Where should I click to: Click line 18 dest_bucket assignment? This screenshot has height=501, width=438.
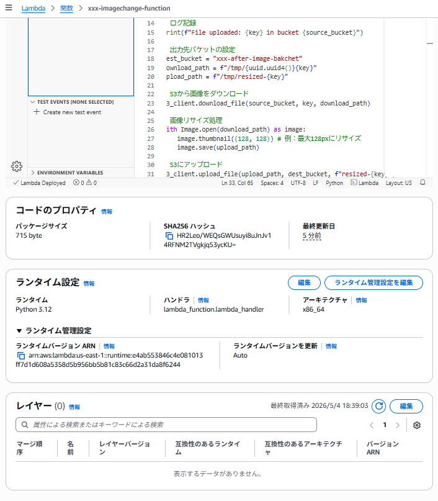click(x=234, y=59)
